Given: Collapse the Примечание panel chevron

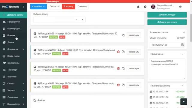Looking at the screenshot, I should 182,54.
